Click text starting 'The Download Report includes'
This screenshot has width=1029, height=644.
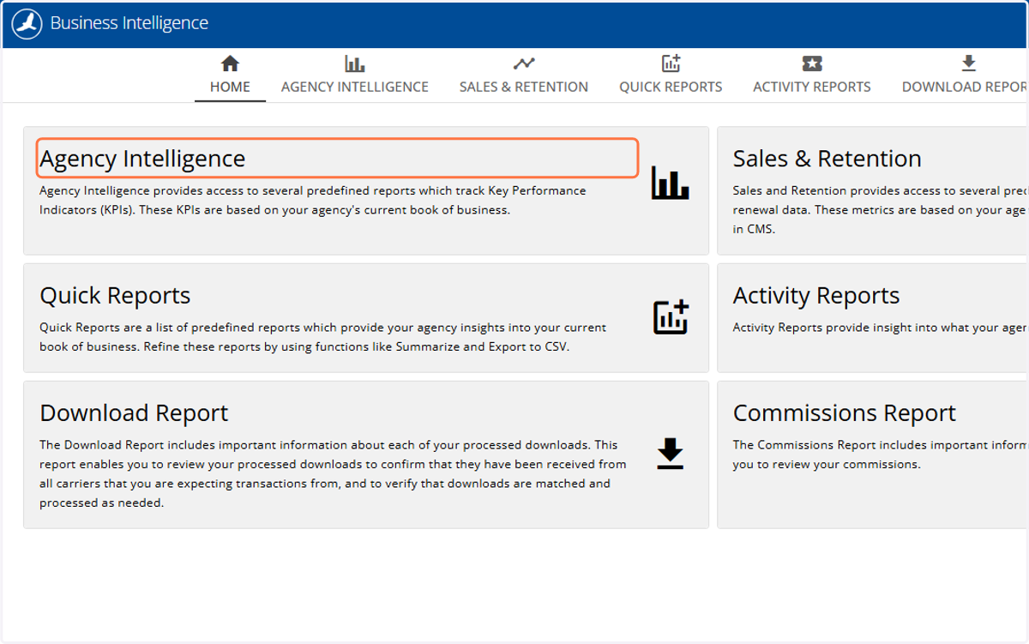(333, 474)
